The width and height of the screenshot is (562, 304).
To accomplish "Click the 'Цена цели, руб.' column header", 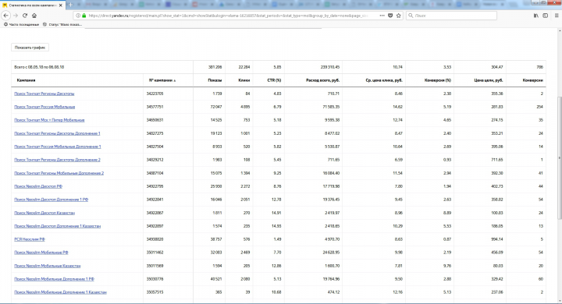I will [489, 80].
